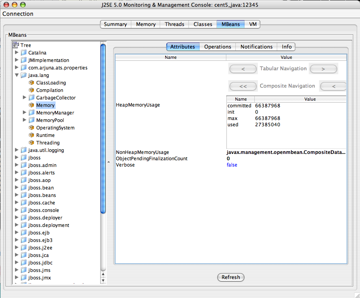Click the tree scrollbar up arrow
This screenshot has width=360, height=298.
pyautogui.click(x=103, y=274)
